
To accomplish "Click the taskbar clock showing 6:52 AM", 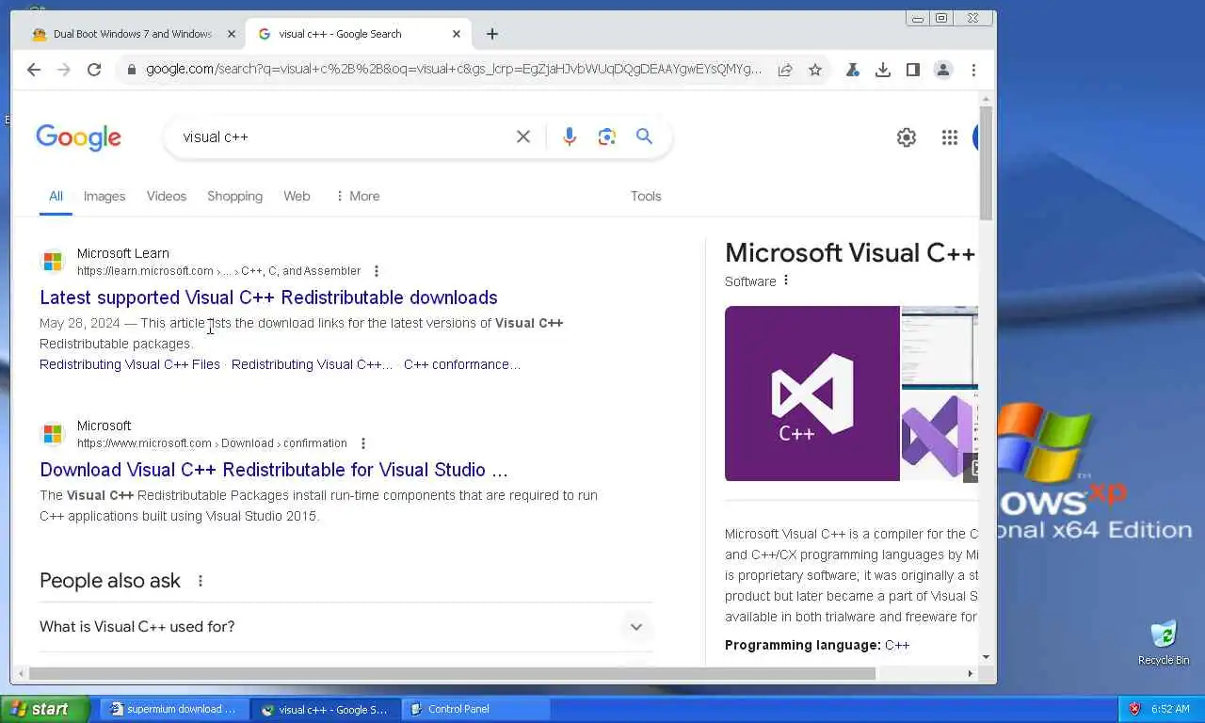I will click(1170, 709).
